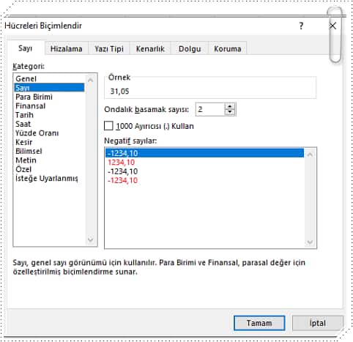The width and height of the screenshot is (353, 342).
Task: Cancel using the İptal button
Action: (318, 323)
